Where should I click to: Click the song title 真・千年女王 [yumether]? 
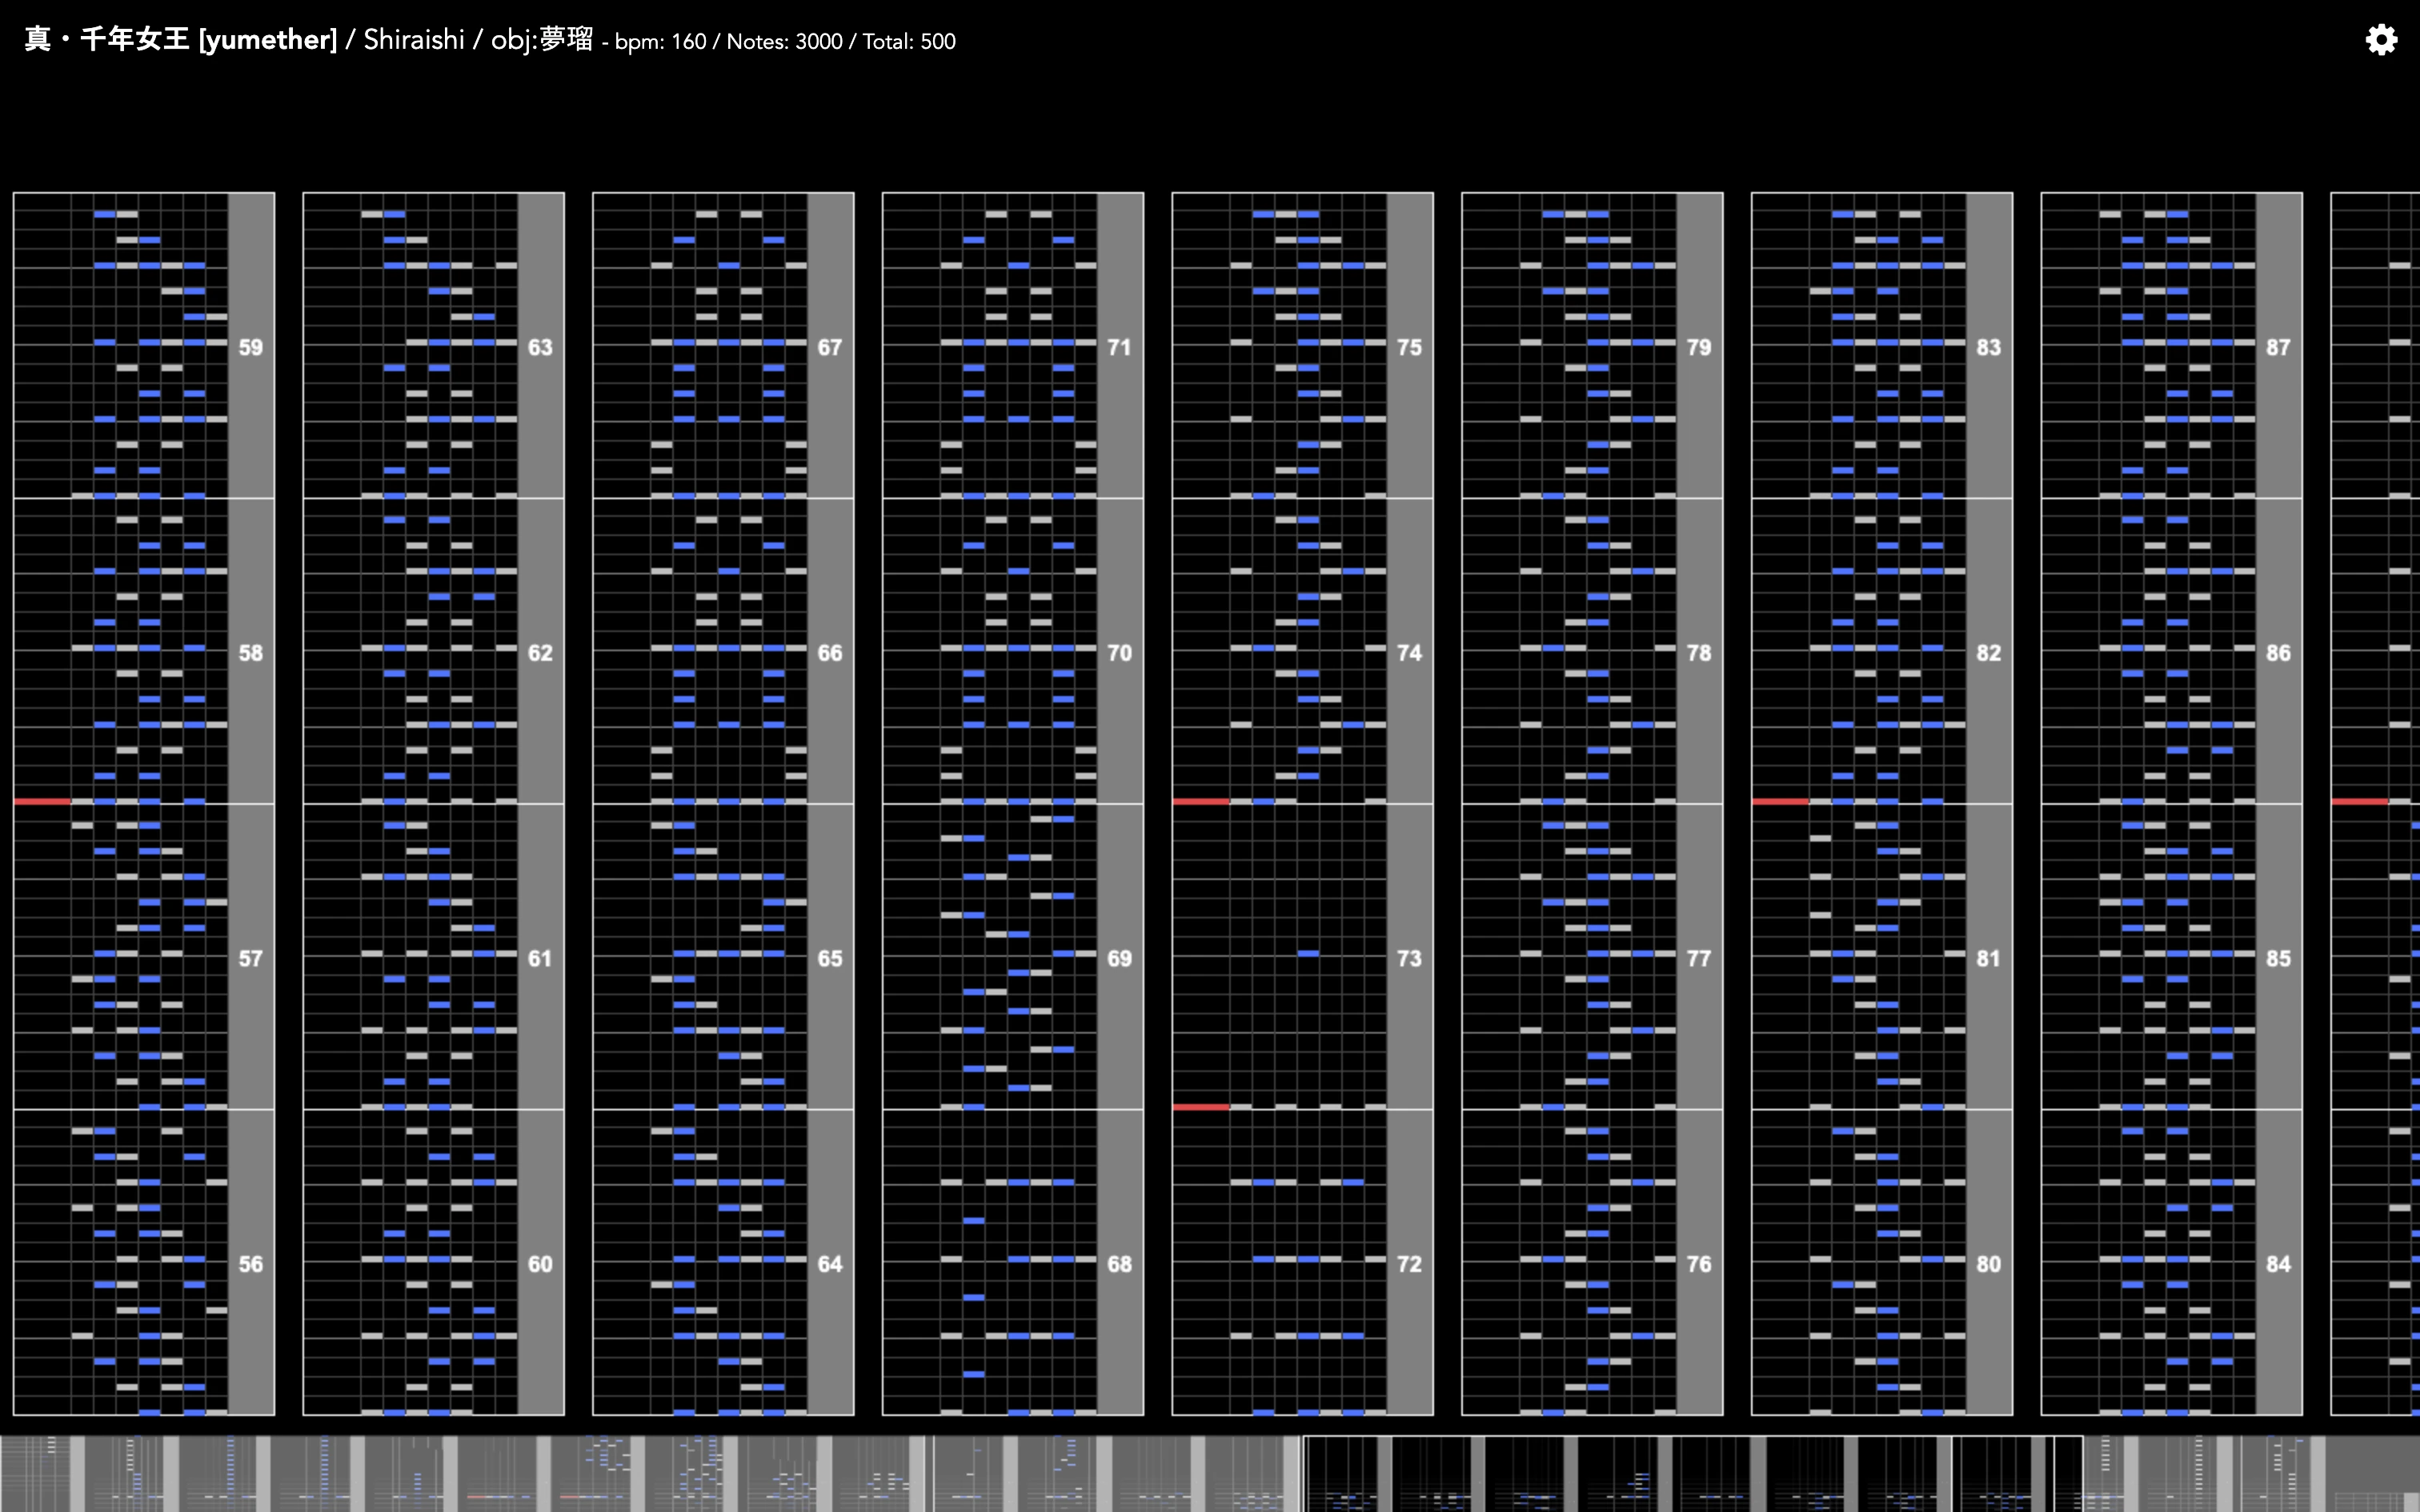pos(181,40)
